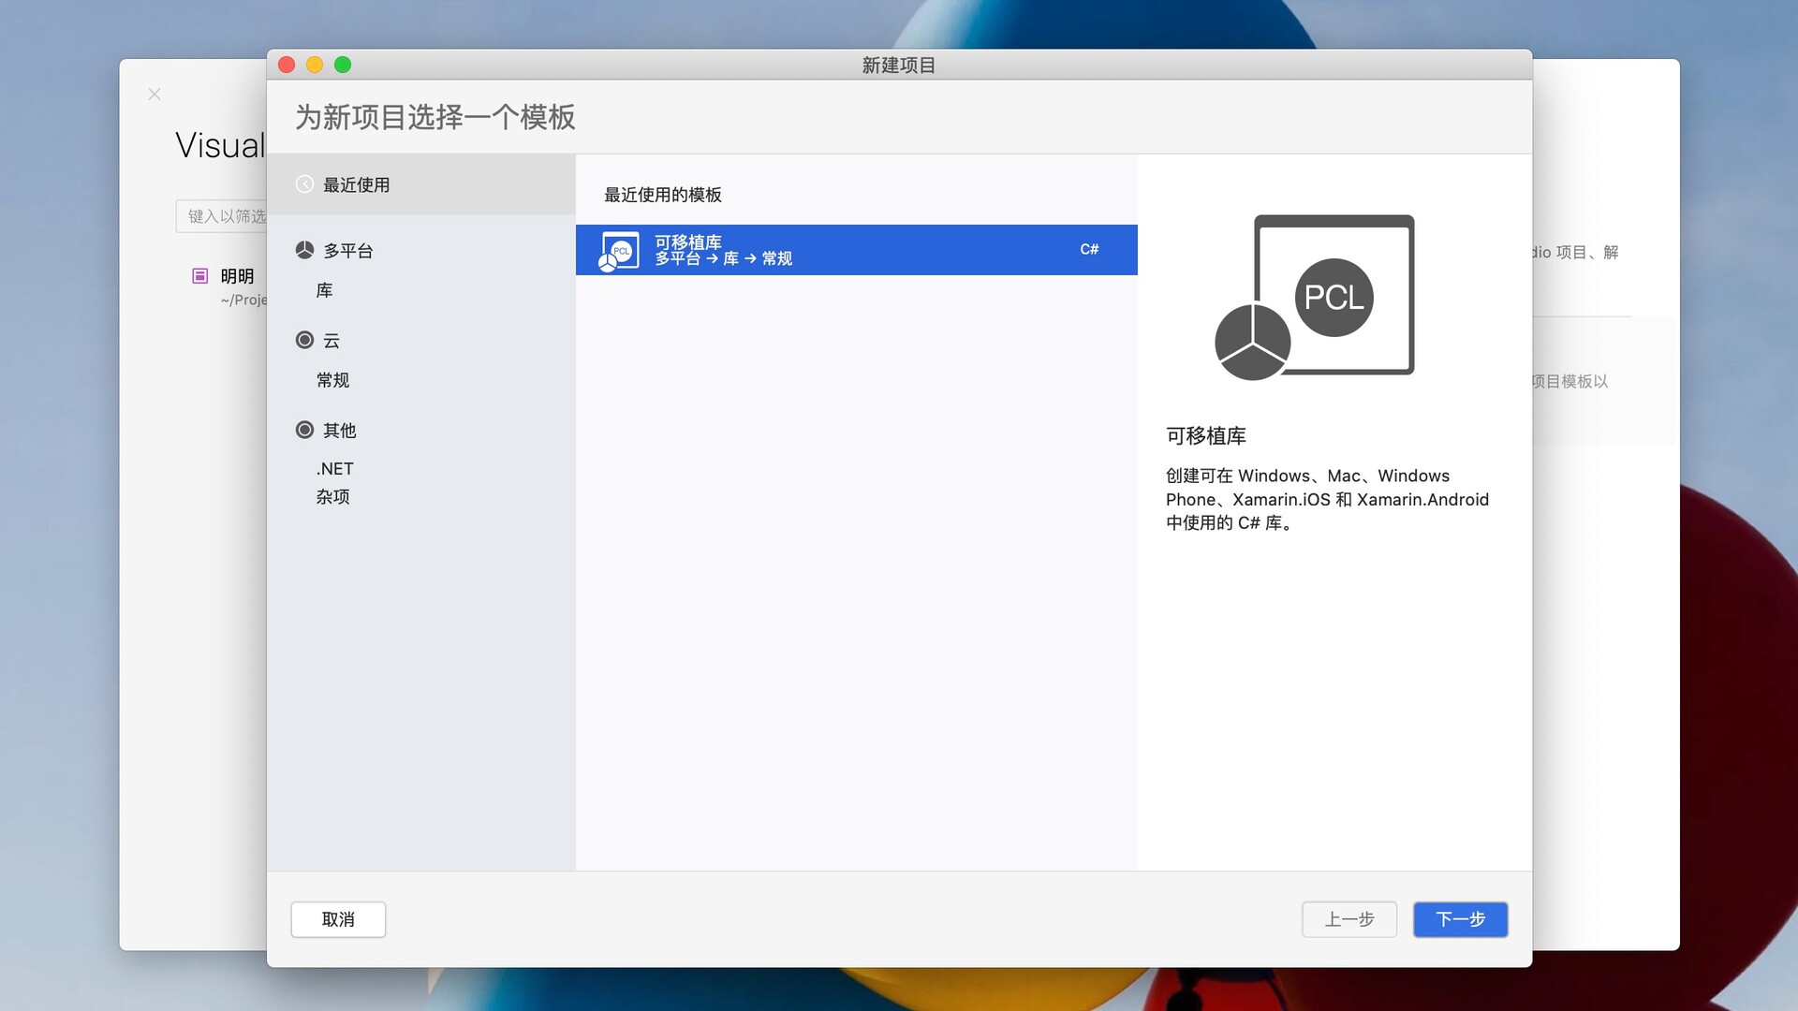Select the 常规 item under 云
Viewport: 1798px width, 1011px height.
click(x=333, y=380)
